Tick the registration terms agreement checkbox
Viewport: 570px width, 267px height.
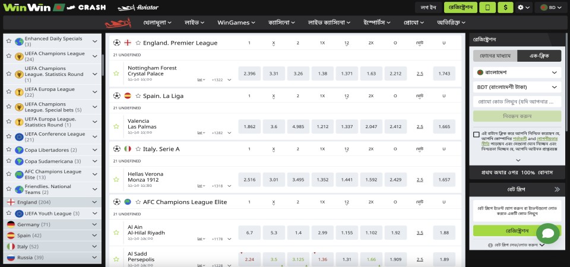(x=476, y=135)
